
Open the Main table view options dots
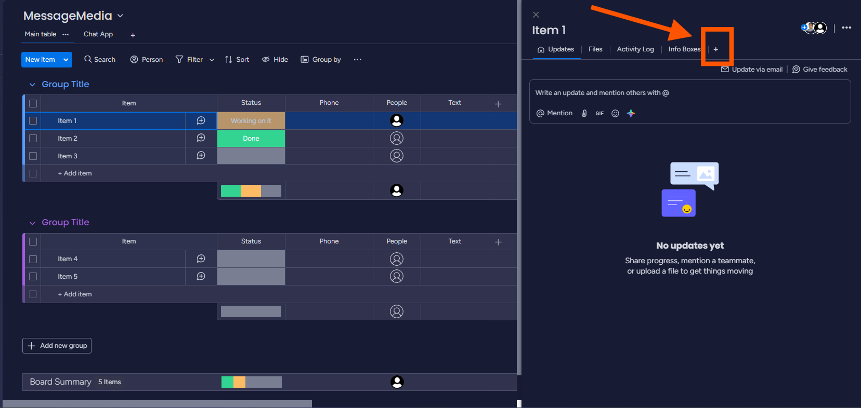tap(66, 34)
